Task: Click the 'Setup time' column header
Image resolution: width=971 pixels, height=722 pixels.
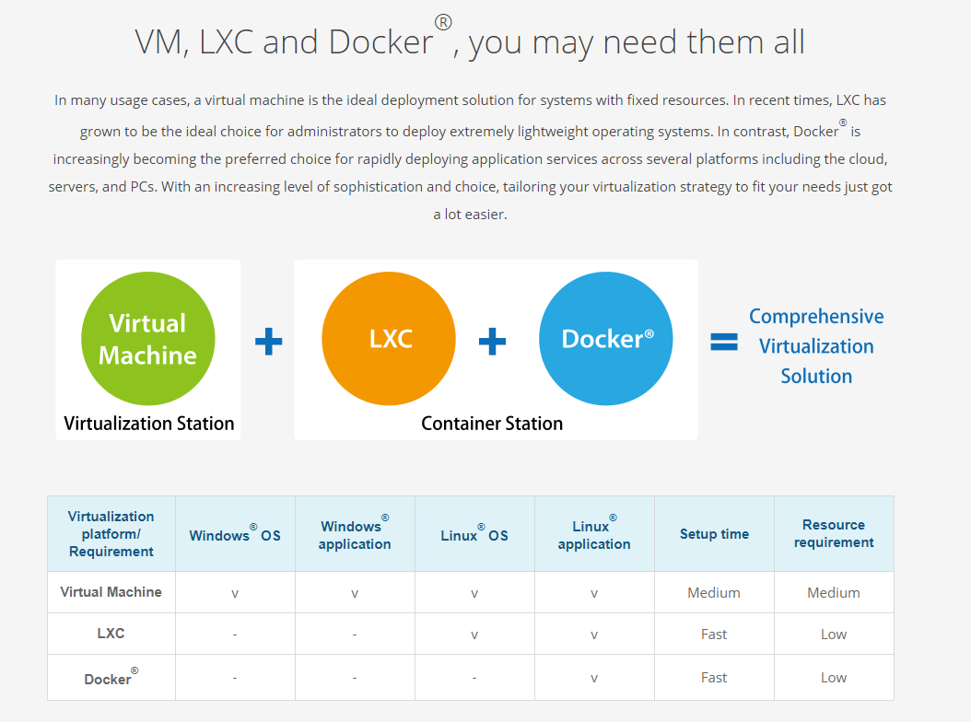Action: [x=714, y=534]
